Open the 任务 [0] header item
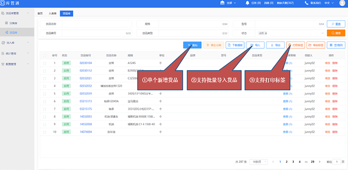348x170 pixels. pos(256,3)
